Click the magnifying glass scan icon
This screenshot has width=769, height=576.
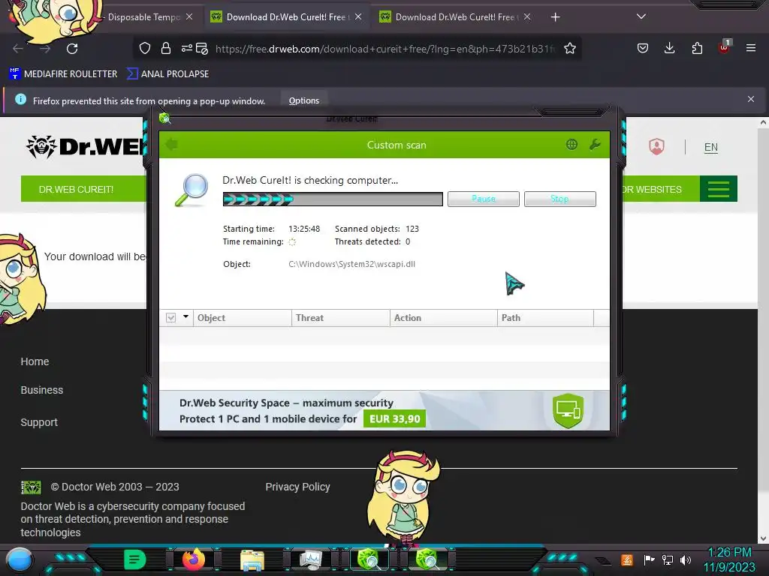(x=191, y=190)
